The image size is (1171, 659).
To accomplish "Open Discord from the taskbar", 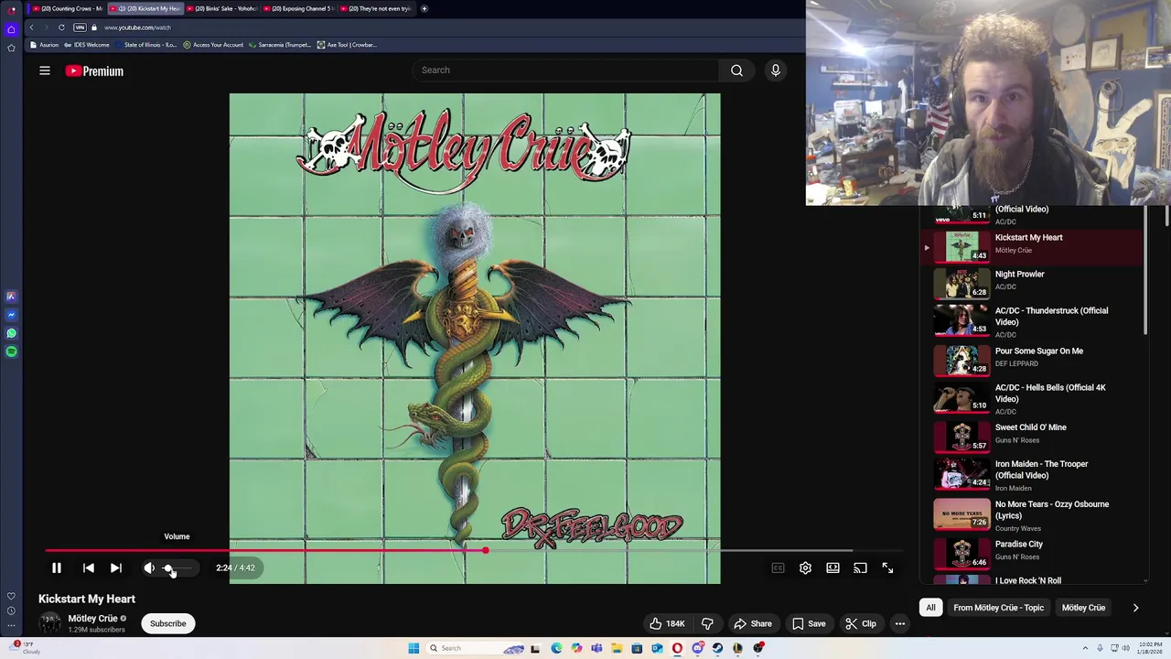I will pos(697,648).
